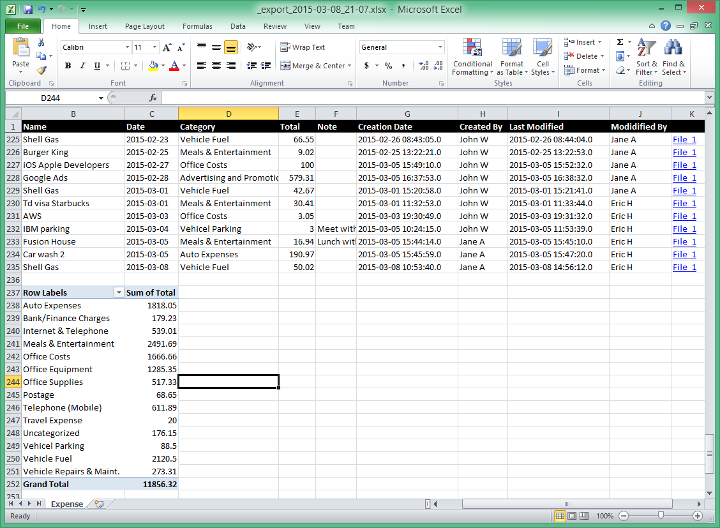Switch to the Review tab
Viewport: 720px width, 528px height.
tap(275, 26)
